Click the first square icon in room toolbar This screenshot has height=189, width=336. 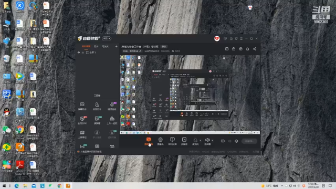coord(227,49)
